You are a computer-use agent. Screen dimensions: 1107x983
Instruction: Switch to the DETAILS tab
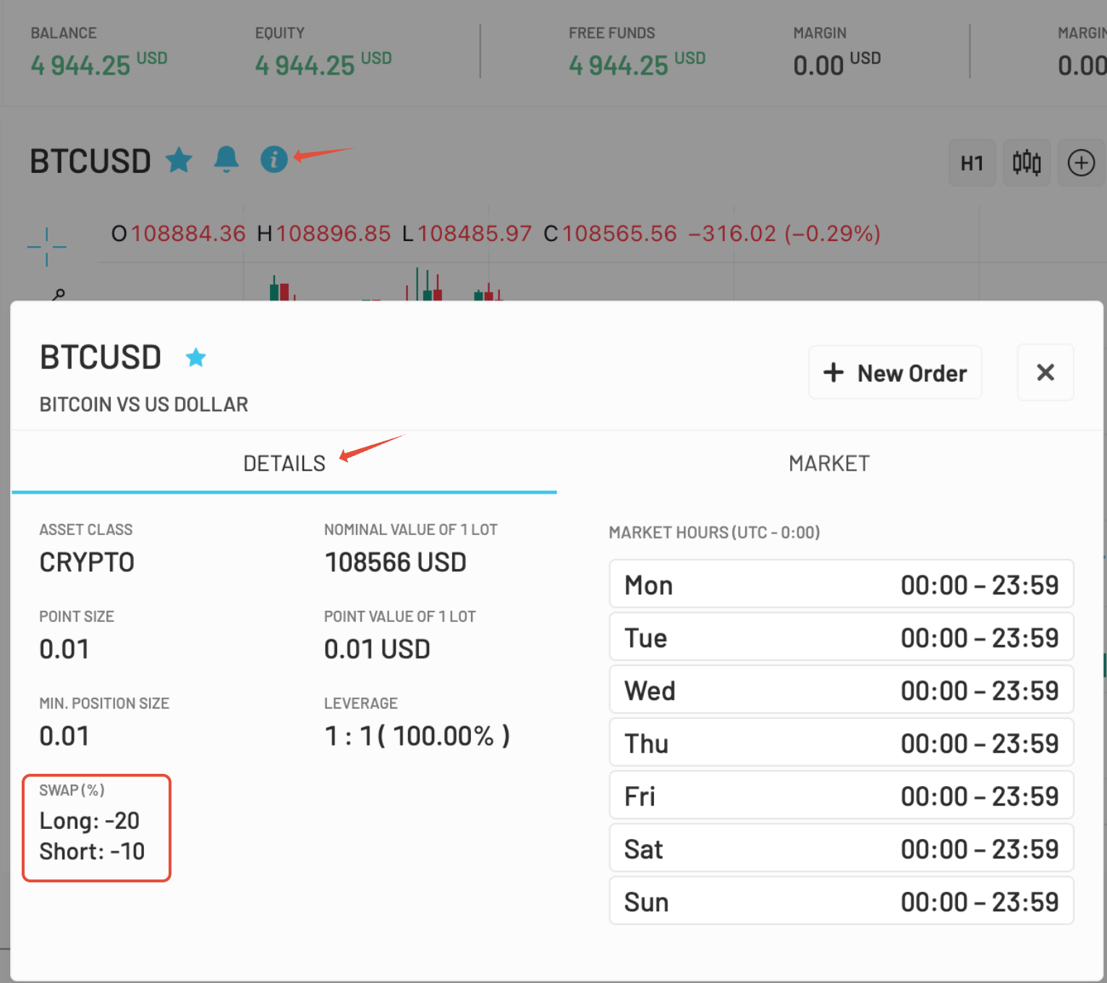(284, 463)
